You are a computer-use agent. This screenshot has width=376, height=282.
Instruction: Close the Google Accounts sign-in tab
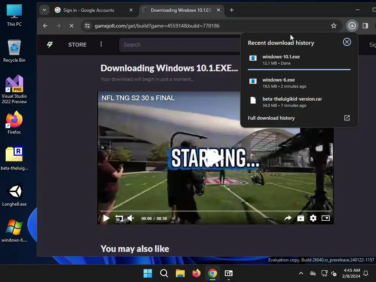pyautogui.click(x=131, y=10)
